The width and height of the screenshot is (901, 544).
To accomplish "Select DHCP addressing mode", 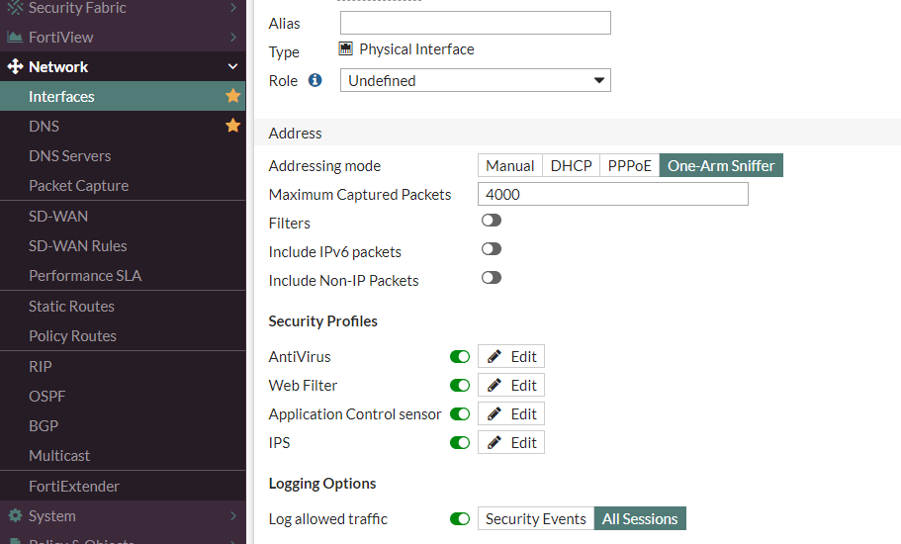I will point(572,166).
